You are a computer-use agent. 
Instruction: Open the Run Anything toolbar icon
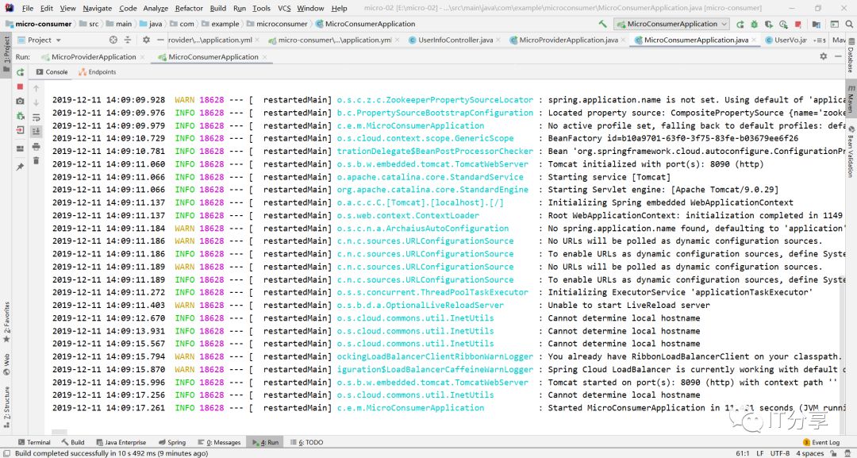835,24
